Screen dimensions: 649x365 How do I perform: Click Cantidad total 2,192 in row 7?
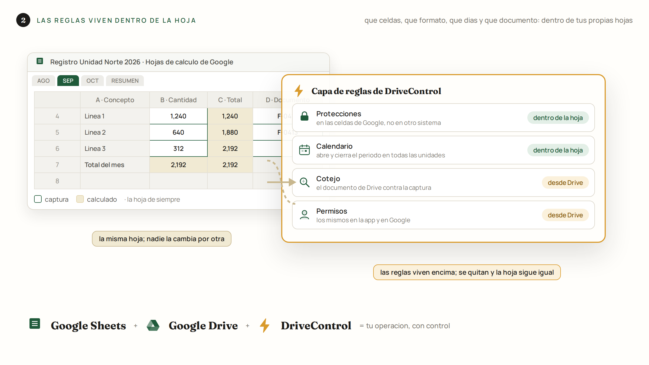(178, 165)
